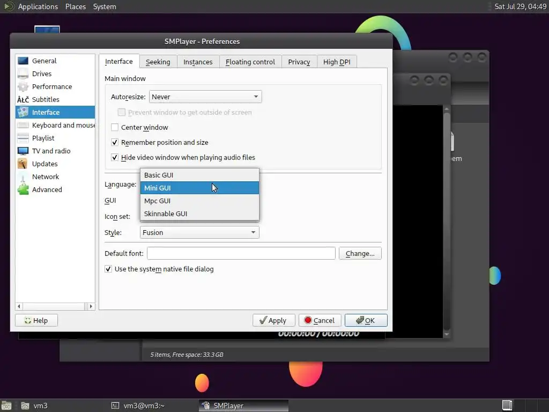Screen dimensions: 549x412
Task: Open the vm3 file manager taskbar icon
Action: click(x=25, y=406)
